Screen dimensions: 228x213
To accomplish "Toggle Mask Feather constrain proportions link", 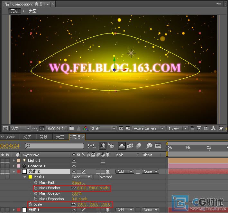I will coord(74,188).
